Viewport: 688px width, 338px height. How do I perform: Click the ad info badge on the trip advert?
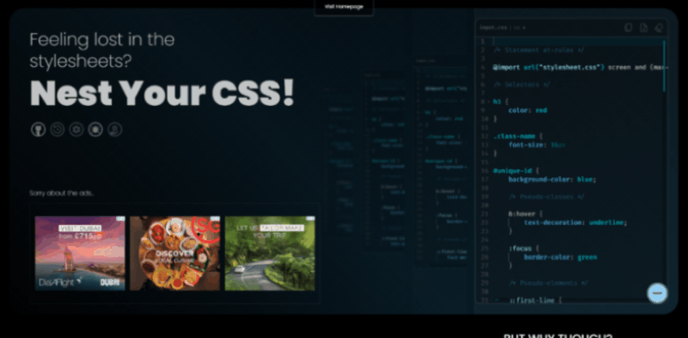310,218
